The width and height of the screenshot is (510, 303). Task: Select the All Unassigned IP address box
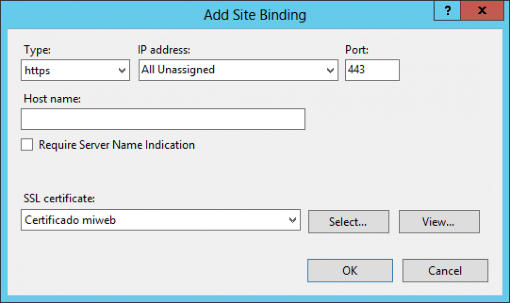(x=238, y=70)
